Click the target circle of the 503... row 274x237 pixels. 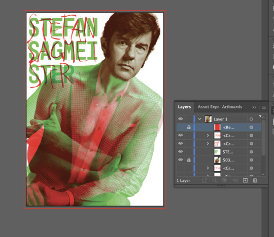251,160
